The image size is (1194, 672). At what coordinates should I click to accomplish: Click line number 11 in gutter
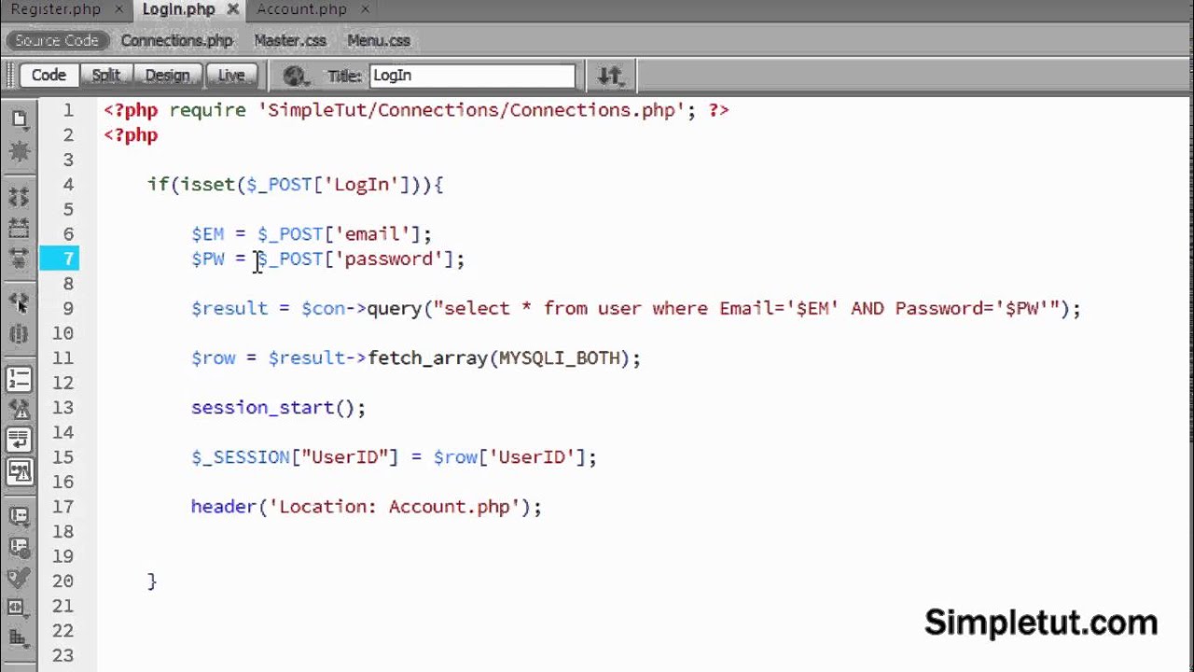(63, 357)
